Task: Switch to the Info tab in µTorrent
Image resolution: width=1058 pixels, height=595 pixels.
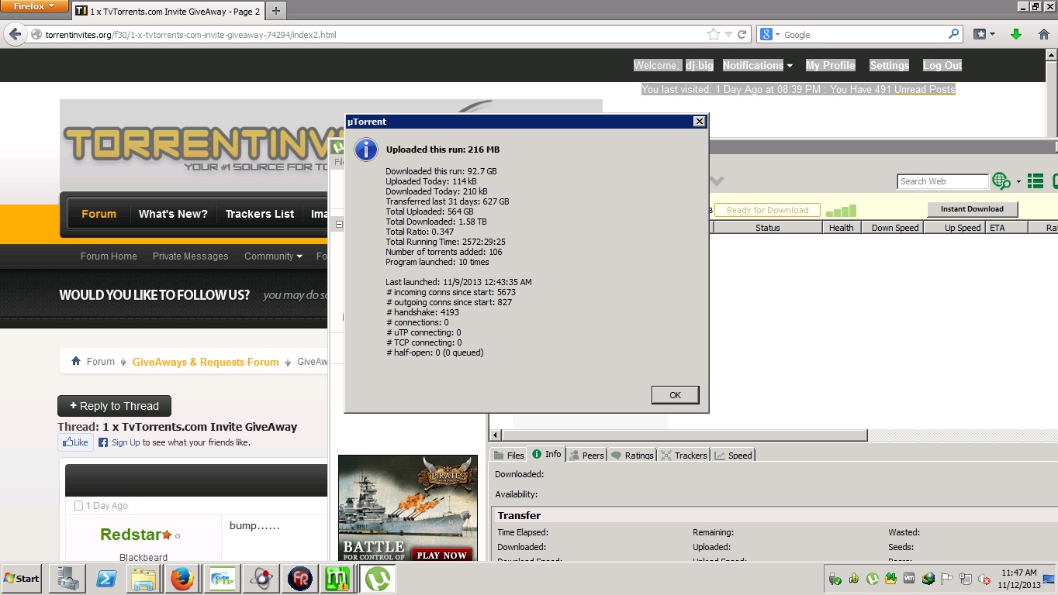Action: pos(546,454)
